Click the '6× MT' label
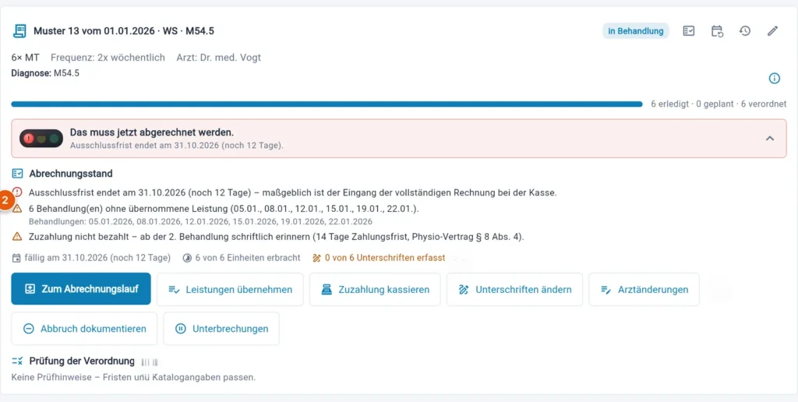Viewport: 798px width, 402px height. click(x=25, y=58)
